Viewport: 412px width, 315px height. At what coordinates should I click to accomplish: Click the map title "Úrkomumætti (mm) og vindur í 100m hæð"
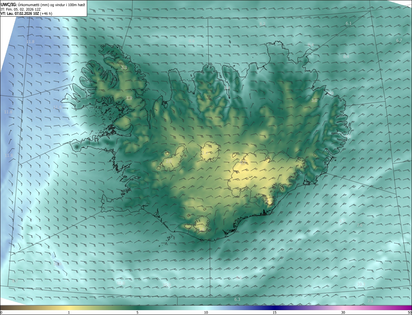51,5
